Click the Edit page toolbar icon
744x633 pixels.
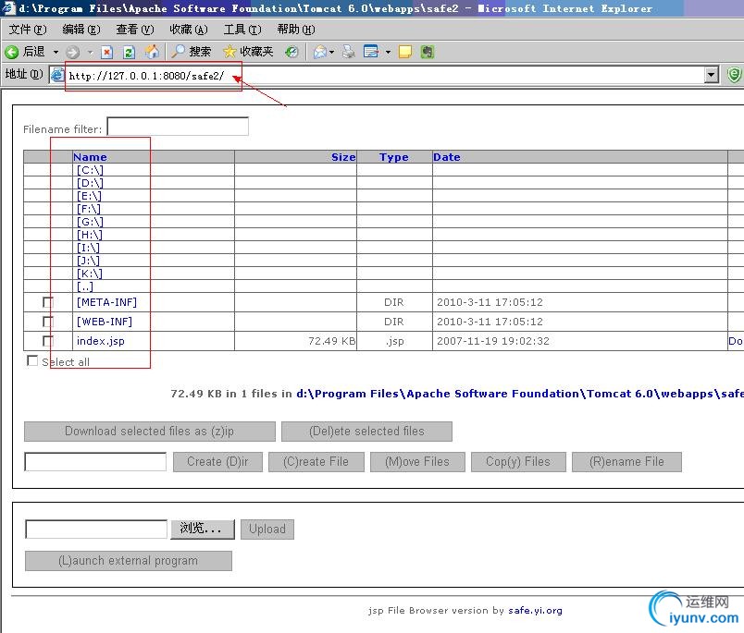click(x=370, y=52)
